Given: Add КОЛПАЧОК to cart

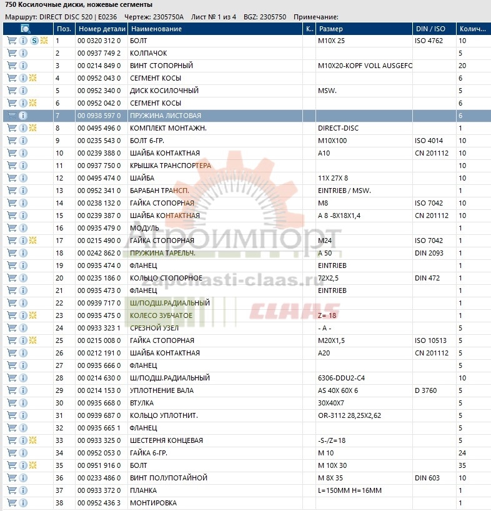Looking at the screenshot, I should (x=12, y=53).
